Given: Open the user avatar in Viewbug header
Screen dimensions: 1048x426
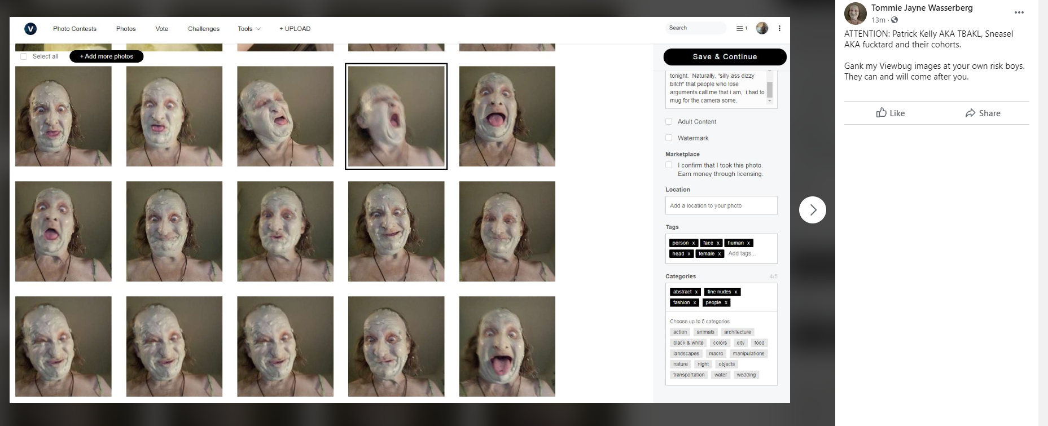Looking at the screenshot, I should coord(762,28).
